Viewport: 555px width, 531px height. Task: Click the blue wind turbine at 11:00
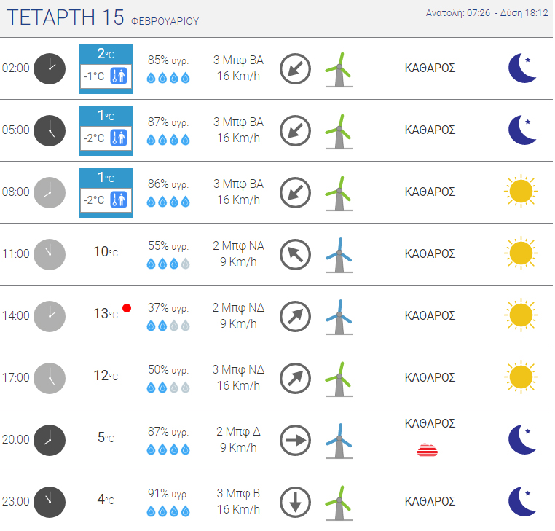pos(339,255)
